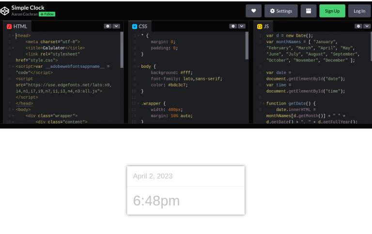The height and width of the screenshot is (234, 372).
Task: Follow Aaron Cochran
Action: 47,14
